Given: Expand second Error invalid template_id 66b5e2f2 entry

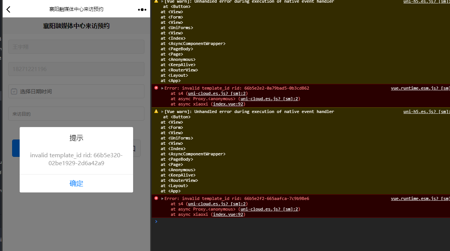Looking at the screenshot, I should point(162,198).
